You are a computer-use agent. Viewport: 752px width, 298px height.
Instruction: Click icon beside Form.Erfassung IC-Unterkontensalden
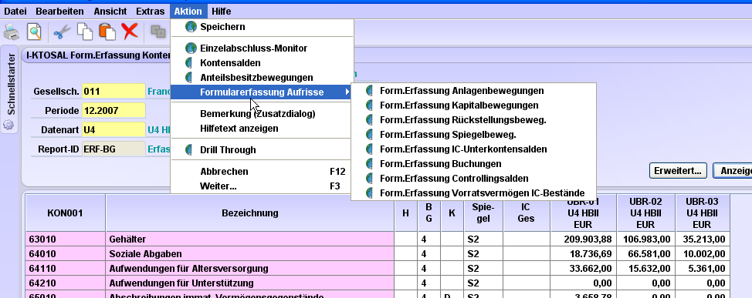coord(369,149)
